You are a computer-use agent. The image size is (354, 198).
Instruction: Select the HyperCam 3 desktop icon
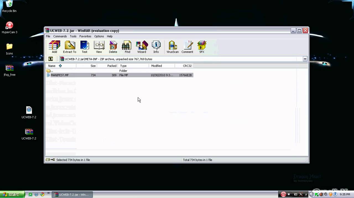point(9,28)
